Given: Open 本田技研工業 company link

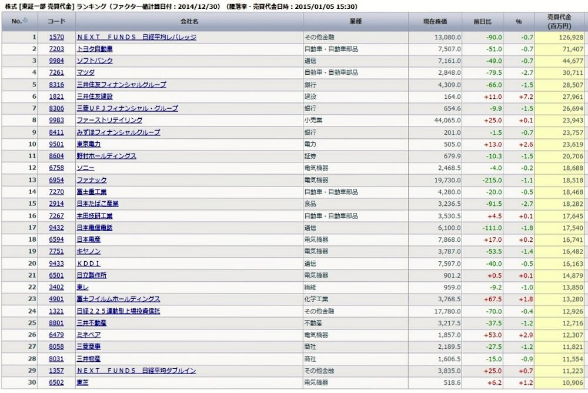Looking at the screenshot, I should (95, 216).
